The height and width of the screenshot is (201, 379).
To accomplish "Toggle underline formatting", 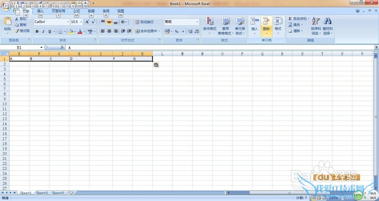I will pos(50,31).
